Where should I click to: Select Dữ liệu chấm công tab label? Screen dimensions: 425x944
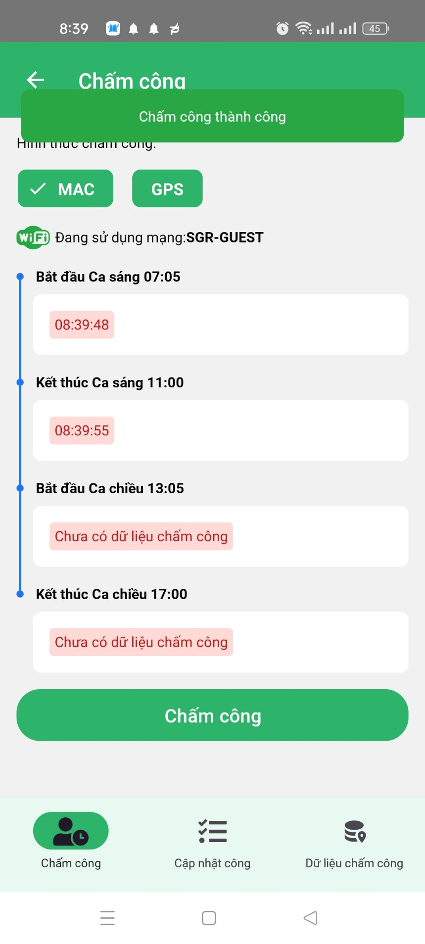(x=354, y=863)
